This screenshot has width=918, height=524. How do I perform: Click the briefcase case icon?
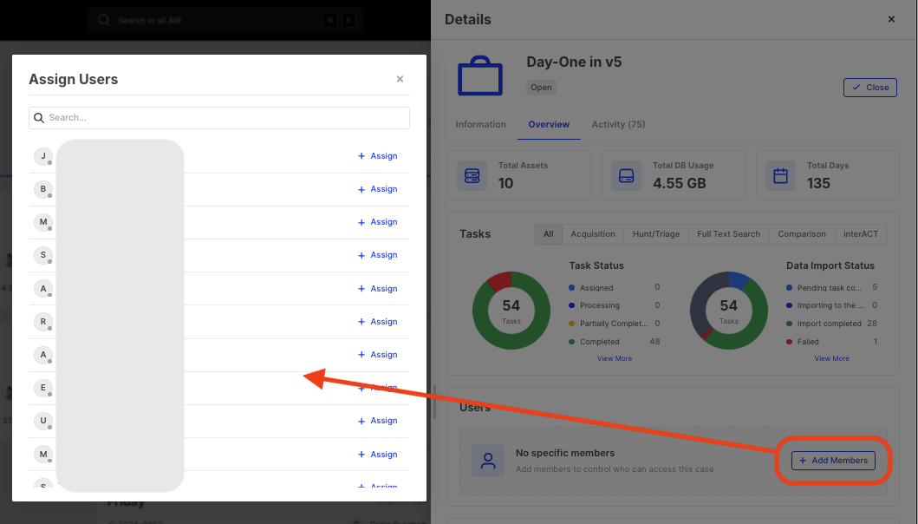click(x=479, y=76)
